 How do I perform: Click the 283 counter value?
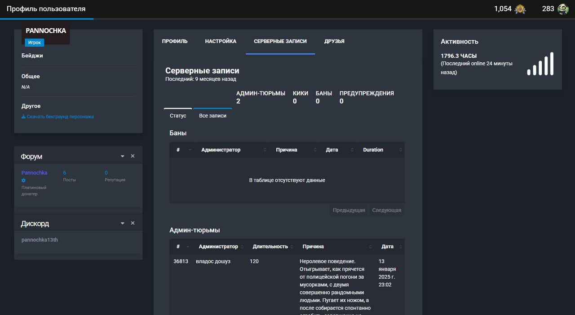tap(548, 9)
